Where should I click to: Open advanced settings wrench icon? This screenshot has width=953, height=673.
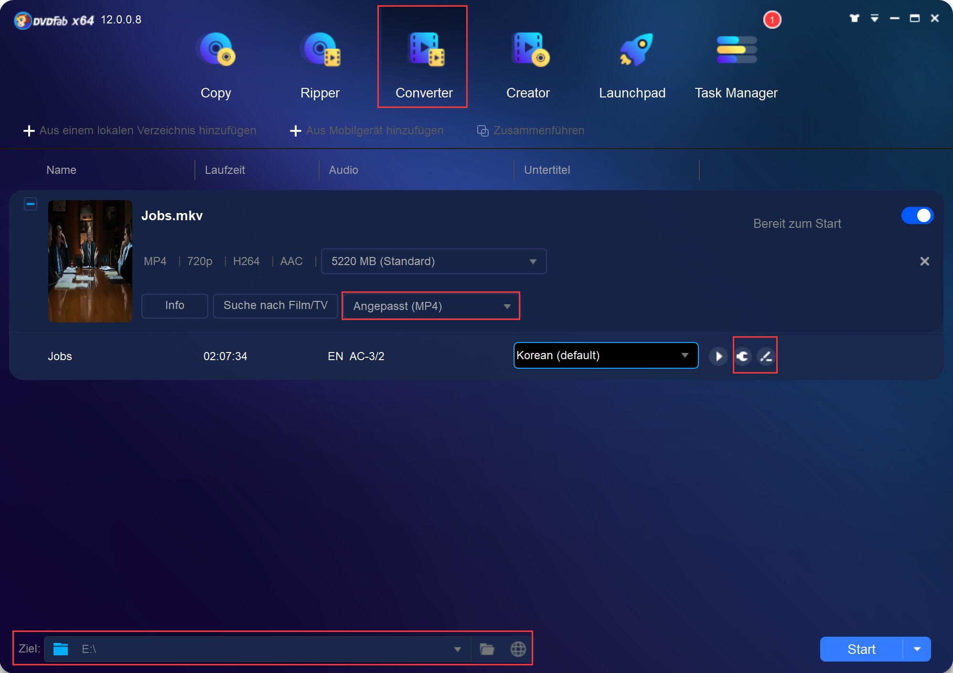coord(743,356)
